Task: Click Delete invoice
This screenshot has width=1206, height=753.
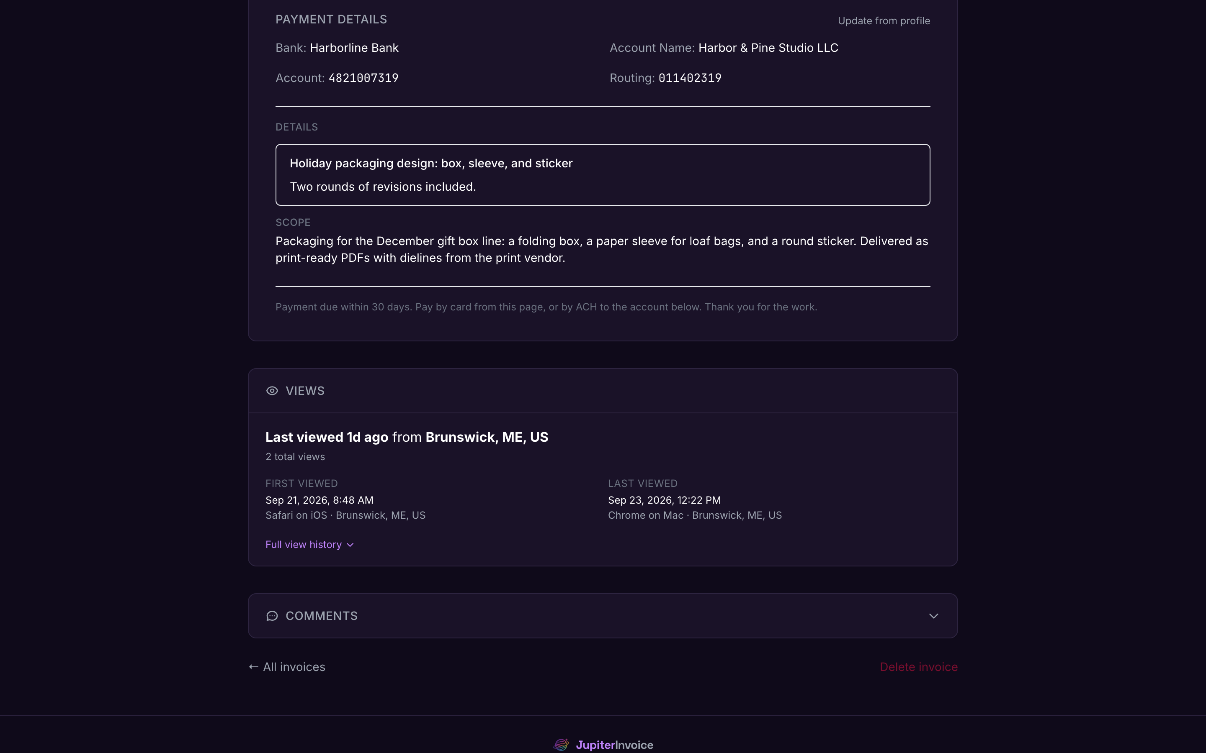Action: pos(918,667)
